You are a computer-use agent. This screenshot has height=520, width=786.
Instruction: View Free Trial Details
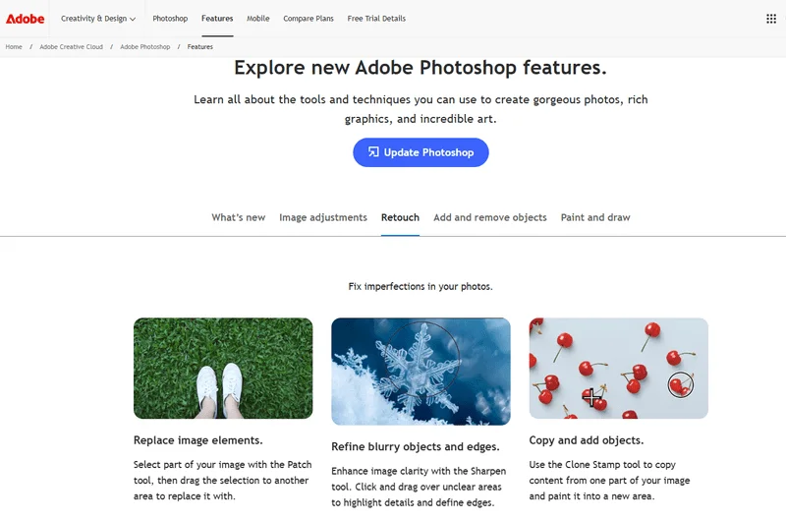(374, 19)
